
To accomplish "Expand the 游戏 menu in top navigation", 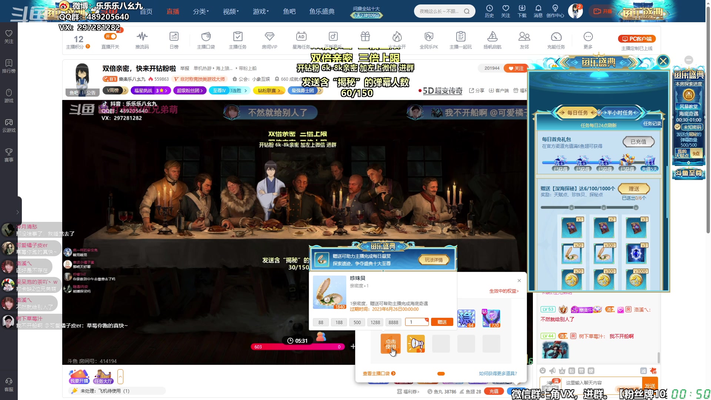I will tap(261, 11).
